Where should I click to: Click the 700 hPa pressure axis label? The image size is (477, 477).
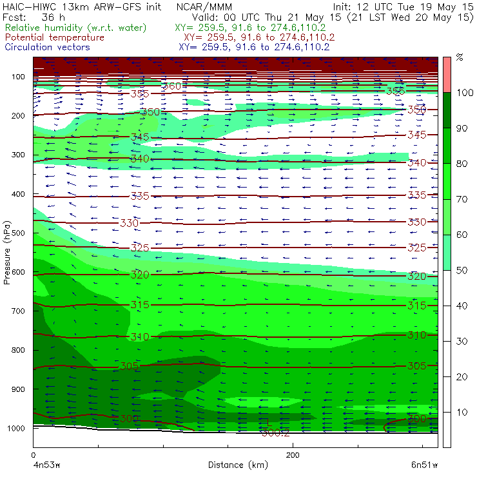18,311
